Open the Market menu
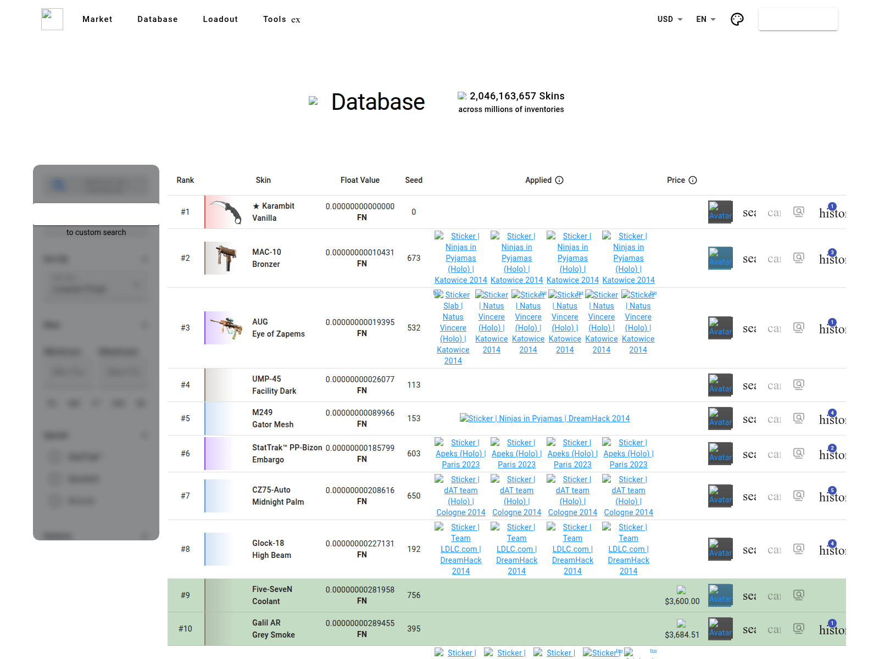879x659 pixels. [97, 19]
